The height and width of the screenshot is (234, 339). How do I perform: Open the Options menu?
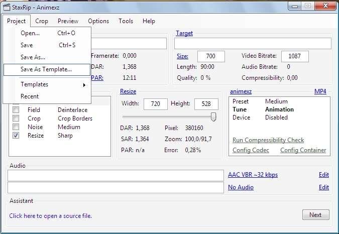(98, 21)
